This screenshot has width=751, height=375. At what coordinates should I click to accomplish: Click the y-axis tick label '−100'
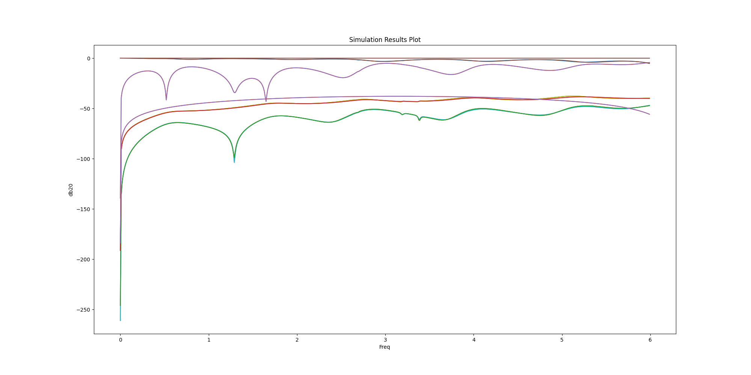83,159
